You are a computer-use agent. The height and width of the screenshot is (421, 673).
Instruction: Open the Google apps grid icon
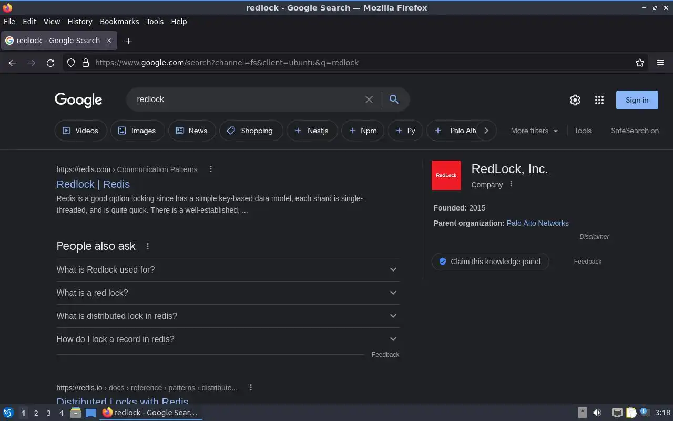599,100
